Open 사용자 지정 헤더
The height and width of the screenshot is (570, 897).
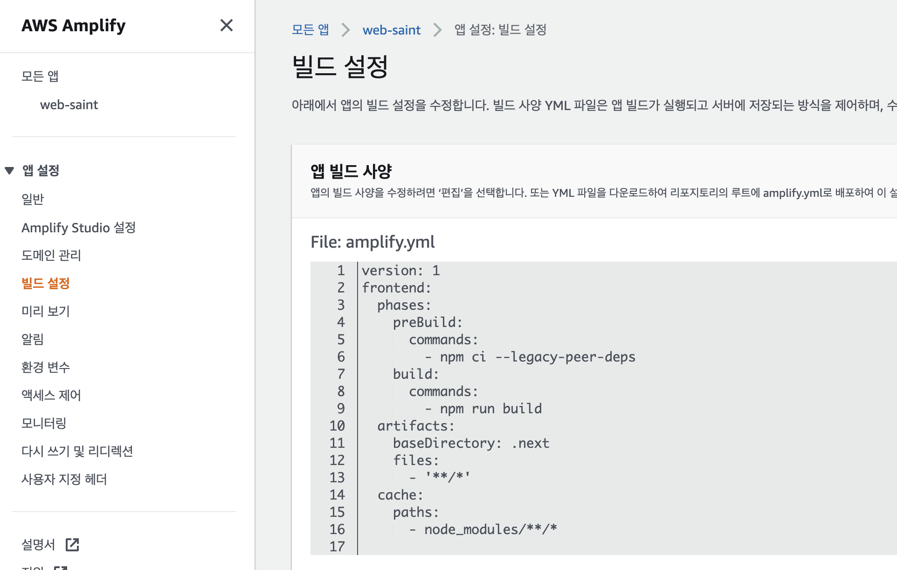click(64, 479)
